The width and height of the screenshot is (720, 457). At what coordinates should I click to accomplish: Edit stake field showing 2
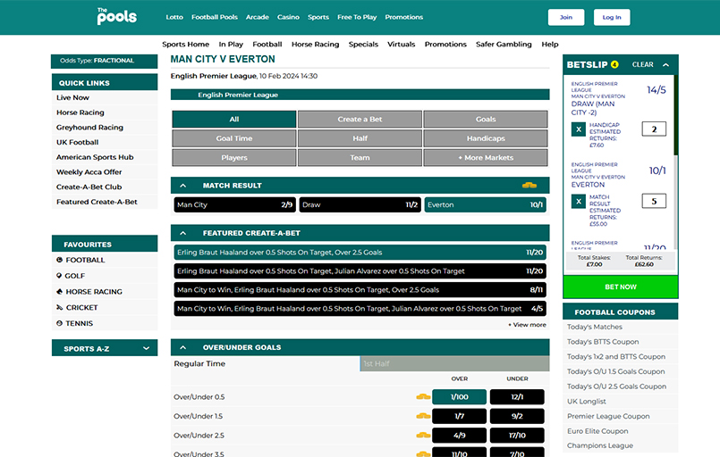[654, 129]
